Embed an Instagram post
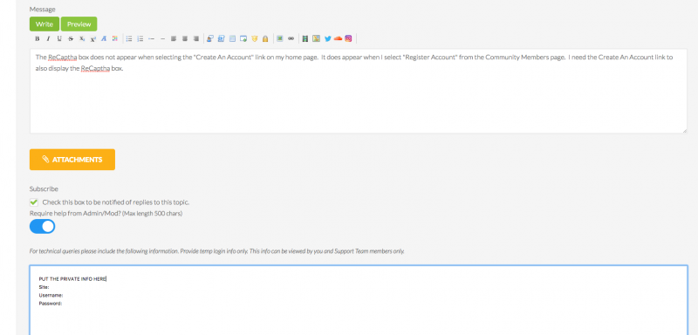Viewport: 698px width, 335px height. (348, 38)
